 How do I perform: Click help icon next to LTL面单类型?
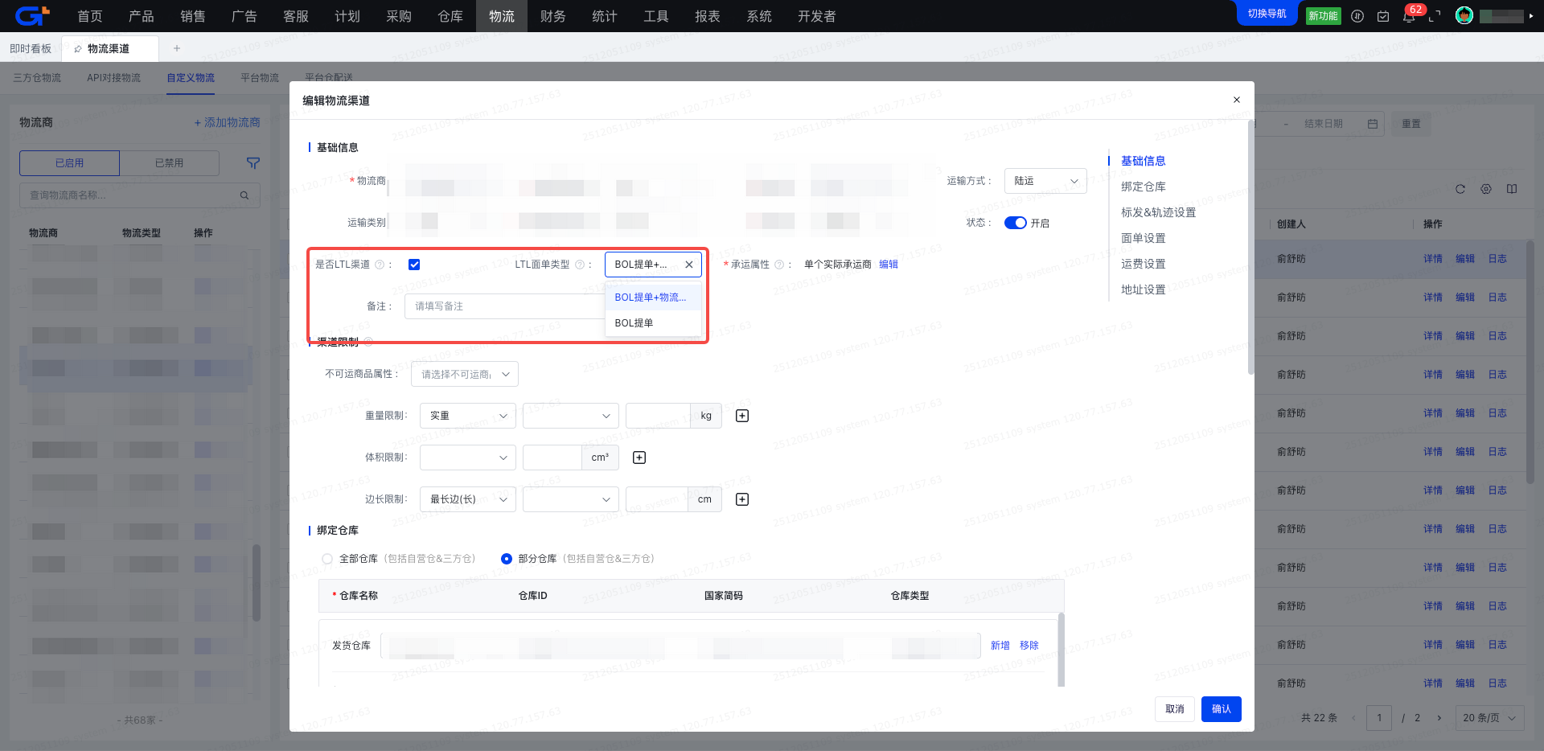[579, 265]
